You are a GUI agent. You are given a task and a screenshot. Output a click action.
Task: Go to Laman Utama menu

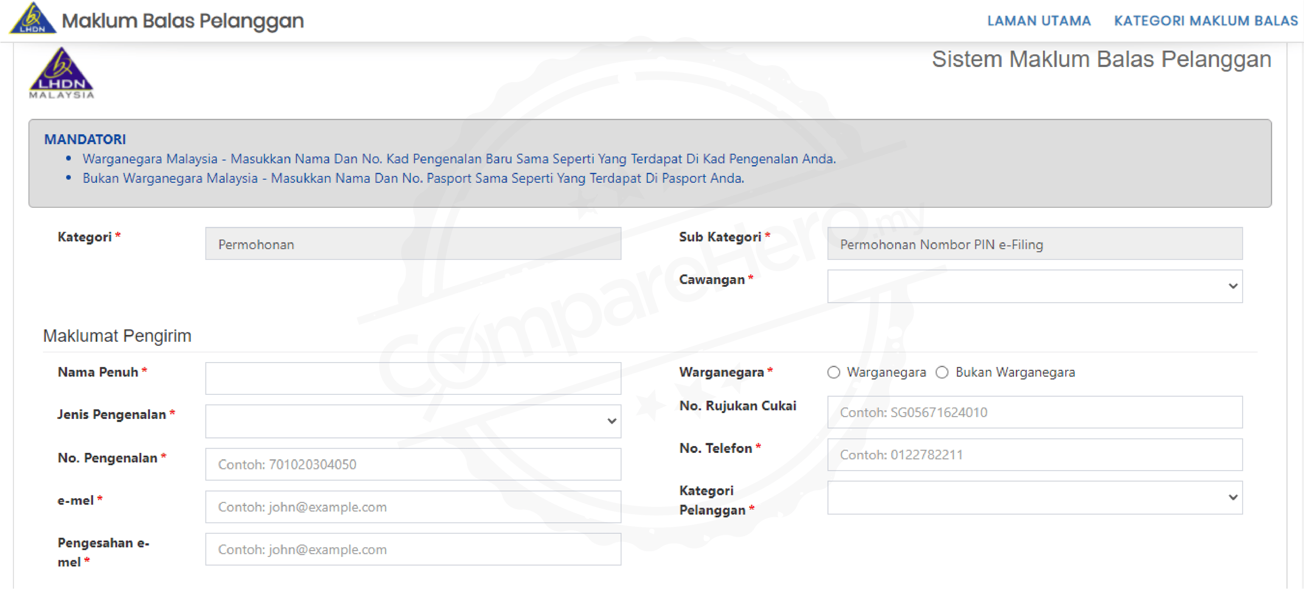1039,21
